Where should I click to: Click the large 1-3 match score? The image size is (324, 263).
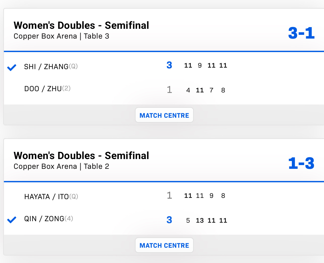pyautogui.click(x=301, y=163)
